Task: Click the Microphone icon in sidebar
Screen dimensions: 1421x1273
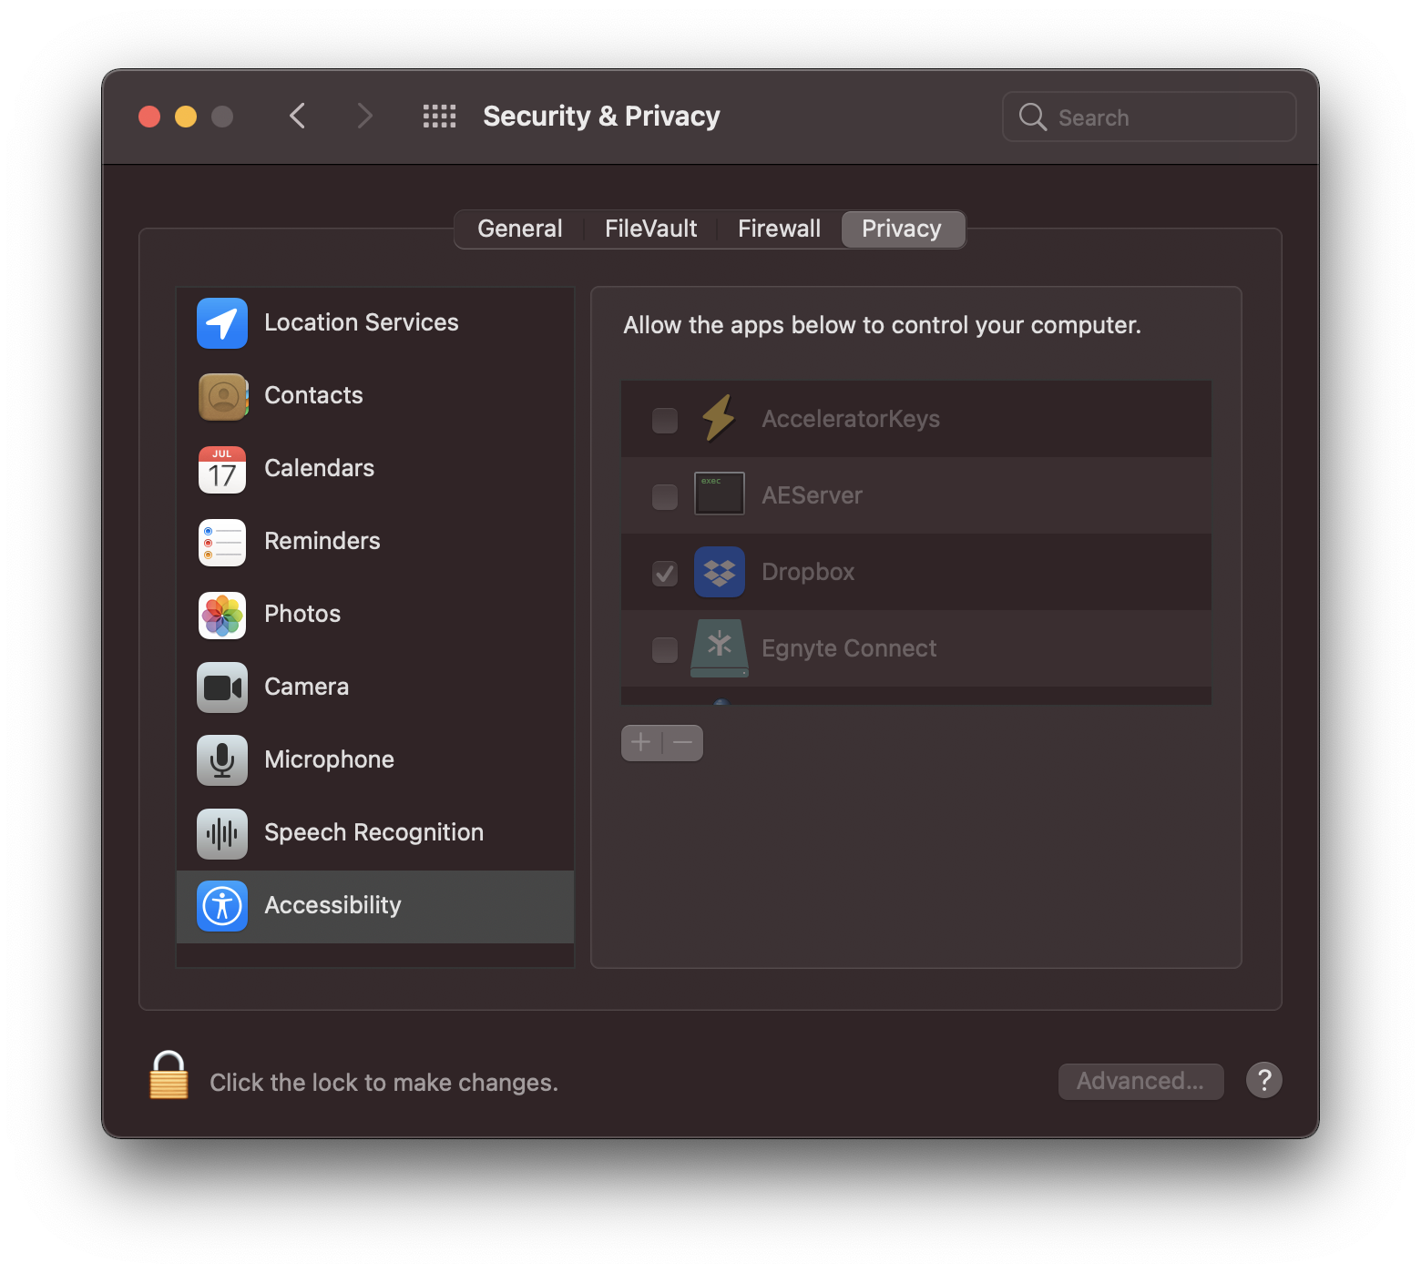Action: (x=222, y=760)
